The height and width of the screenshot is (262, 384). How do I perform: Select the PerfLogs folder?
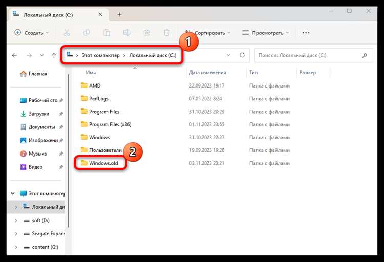pyautogui.click(x=95, y=98)
